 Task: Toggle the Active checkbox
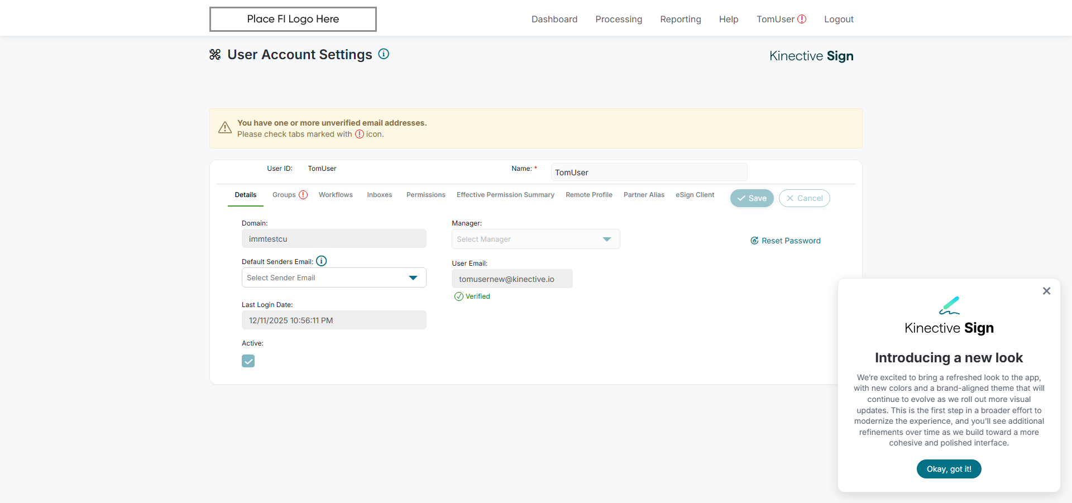[248, 361]
